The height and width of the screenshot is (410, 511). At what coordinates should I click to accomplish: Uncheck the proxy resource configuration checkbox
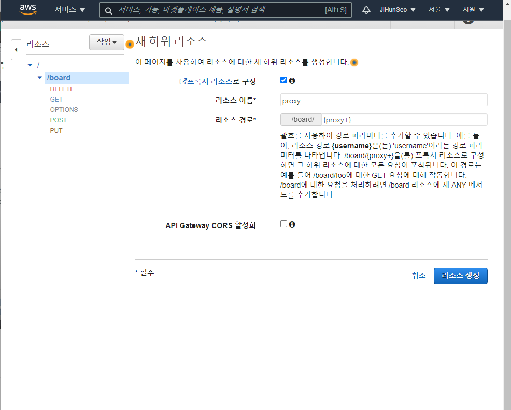pyautogui.click(x=283, y=80)
